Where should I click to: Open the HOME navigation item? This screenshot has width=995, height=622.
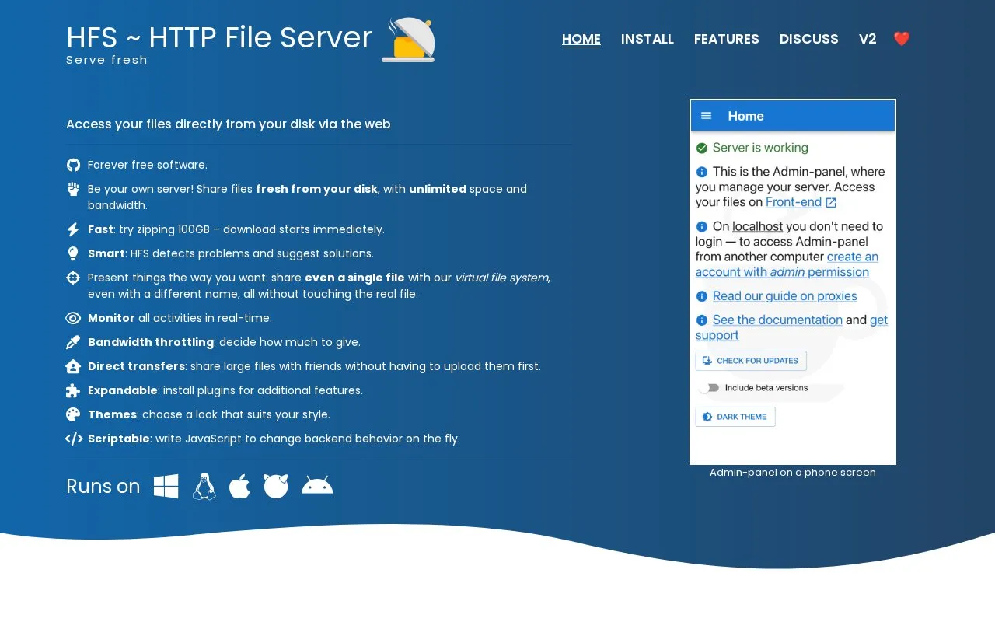pyautogui.click(x=581, y=39)
